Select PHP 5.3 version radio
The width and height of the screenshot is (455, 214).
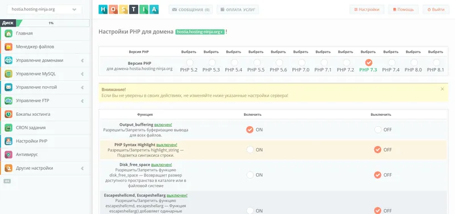pos(212,62)
